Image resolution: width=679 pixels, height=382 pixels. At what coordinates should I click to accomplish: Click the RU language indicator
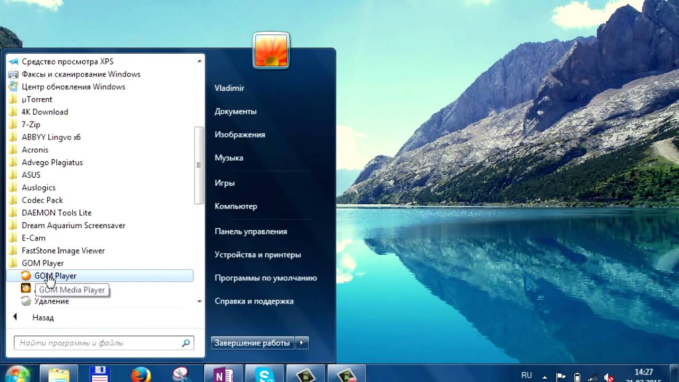click(x=526, y=375)
